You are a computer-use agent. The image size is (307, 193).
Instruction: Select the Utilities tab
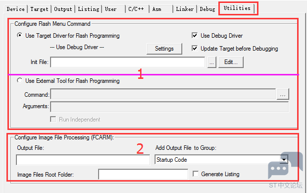(237, 8)
